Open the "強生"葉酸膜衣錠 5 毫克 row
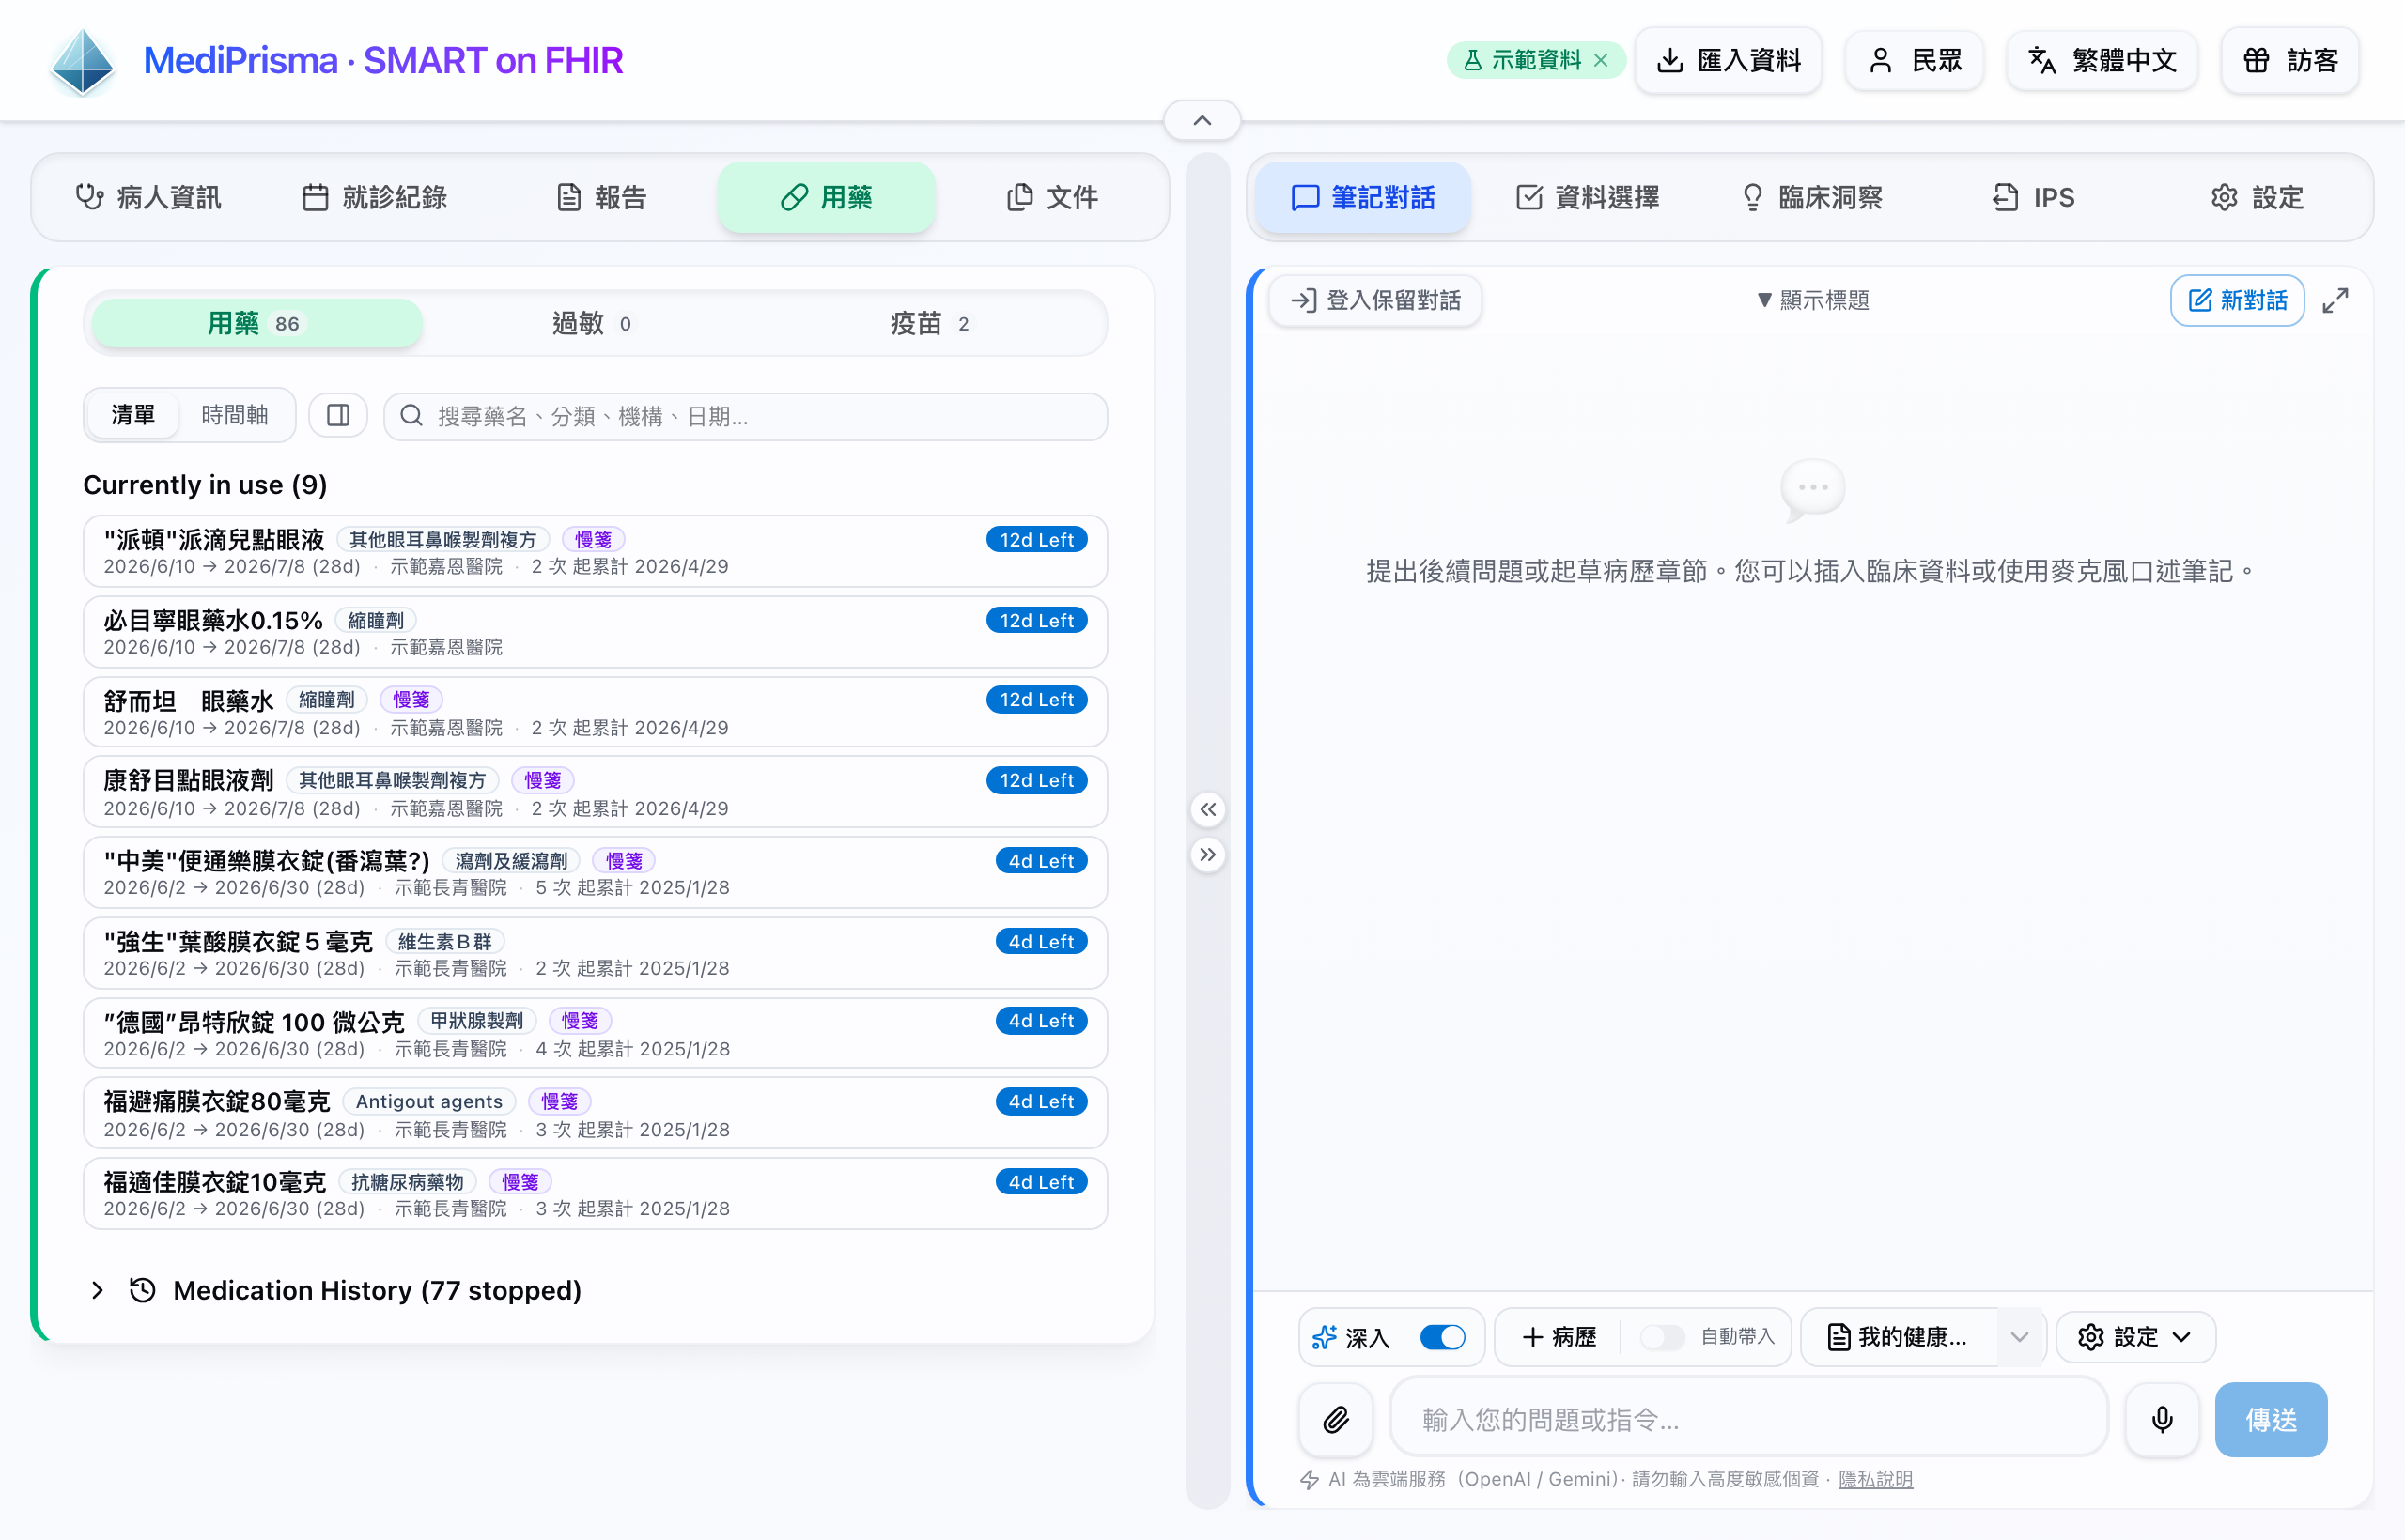Viewport: 2405px width, 1540px height. point(596,953)
